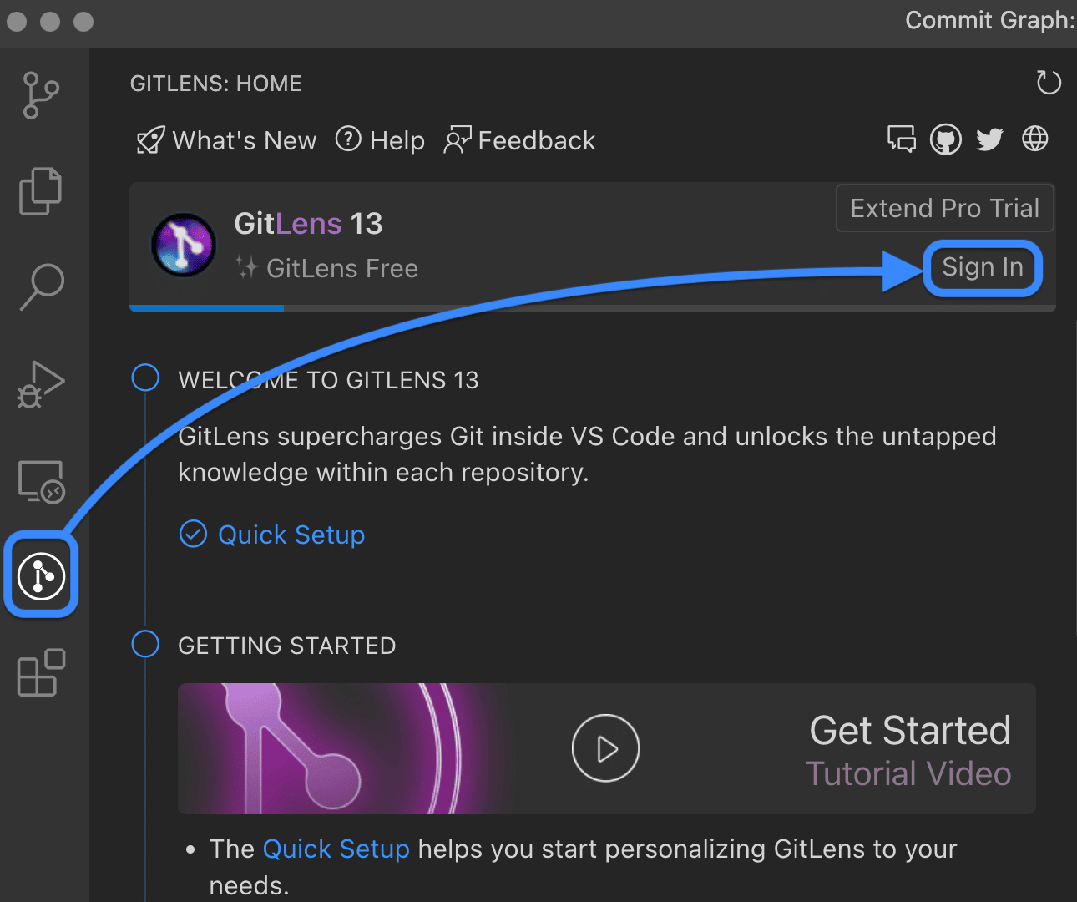Open the Explorer view from the sidebar
The image size is (1077, 902).
pos(41,191)
